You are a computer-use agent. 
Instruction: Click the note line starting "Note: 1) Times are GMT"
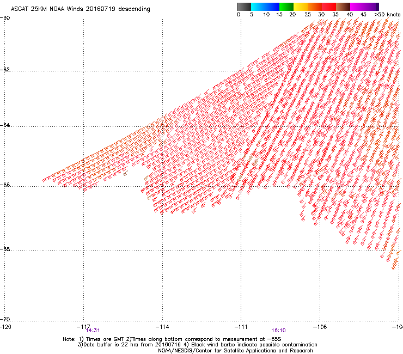tap(172, 339)
